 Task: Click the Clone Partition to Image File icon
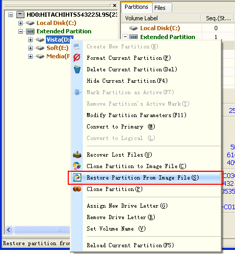pyautogui.click(x=77, y=166)
